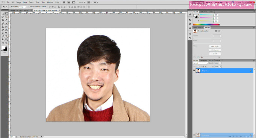Pick a color from the spectrum ramp
The width and height of the screenshot is (256, 138).
(x=206, y=25)
